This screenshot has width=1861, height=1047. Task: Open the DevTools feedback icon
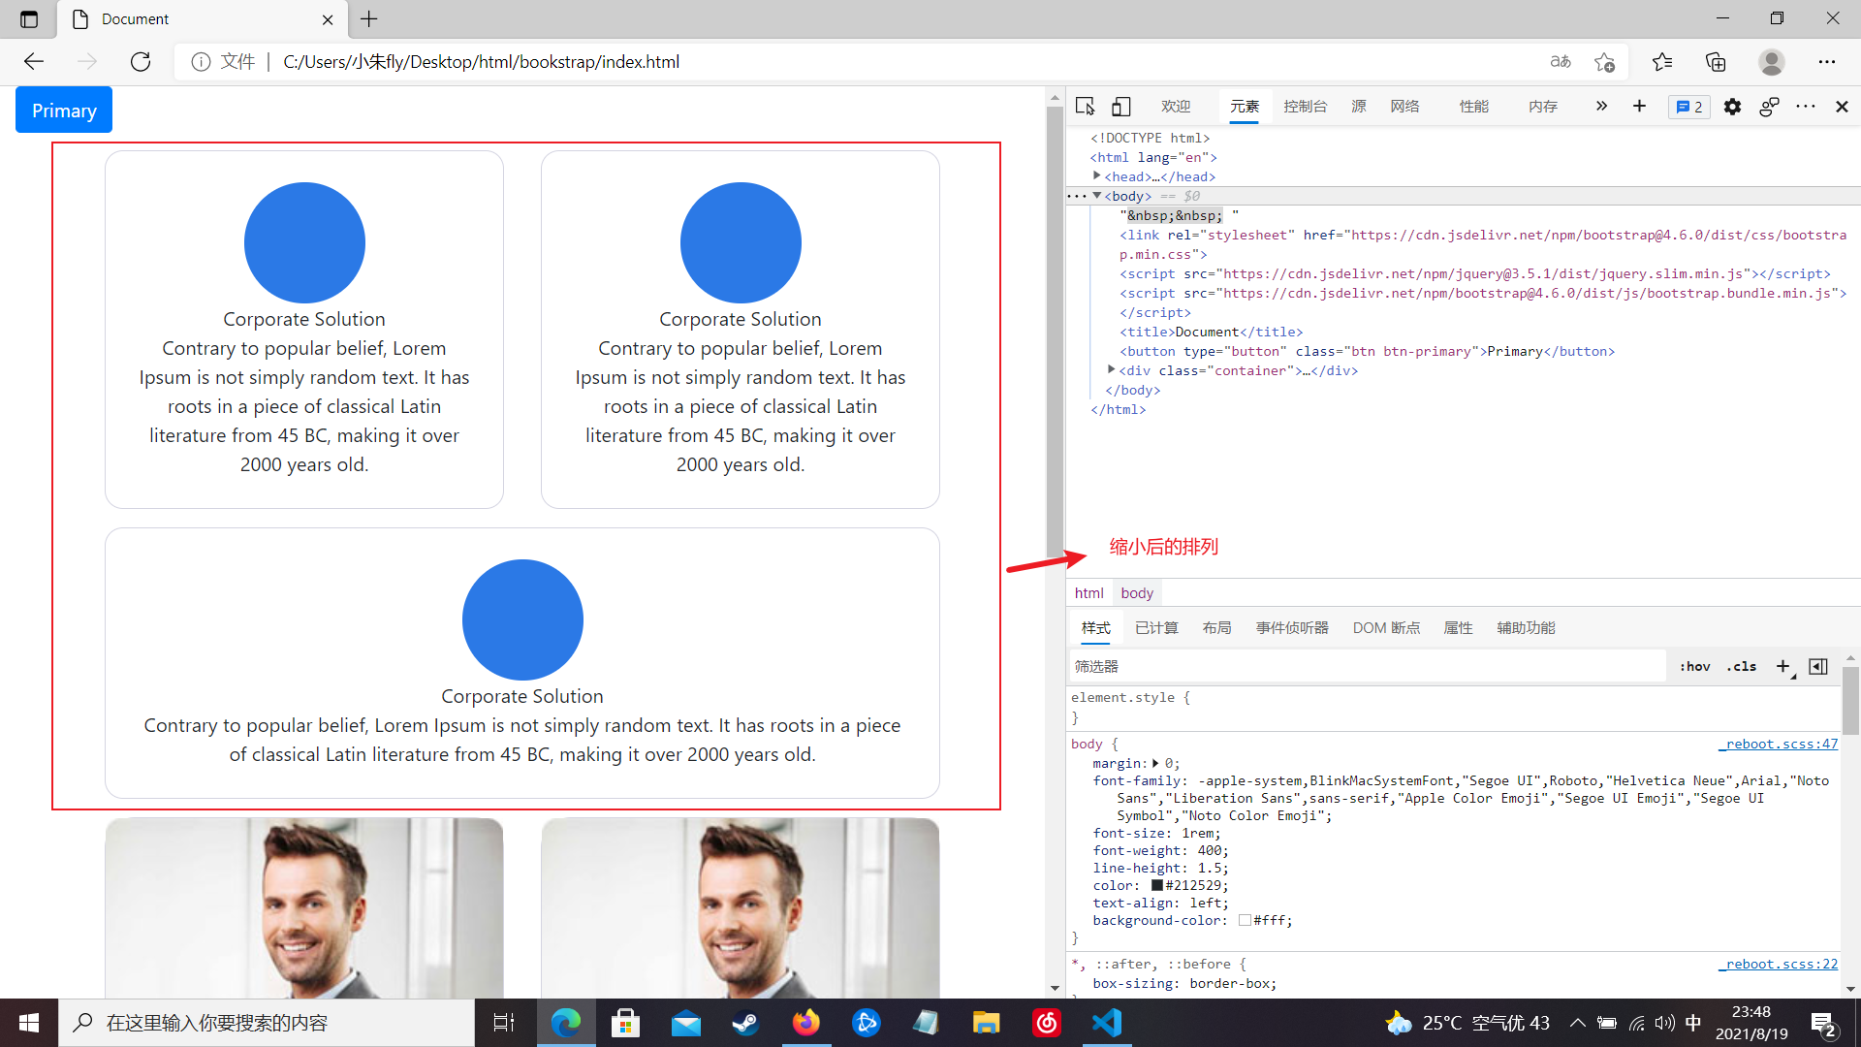[x=1769, y=107]
